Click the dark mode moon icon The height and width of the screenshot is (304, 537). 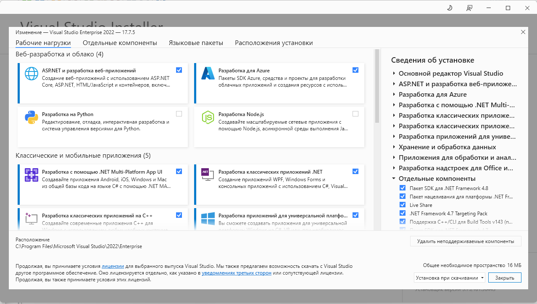(x=449, y=8)
